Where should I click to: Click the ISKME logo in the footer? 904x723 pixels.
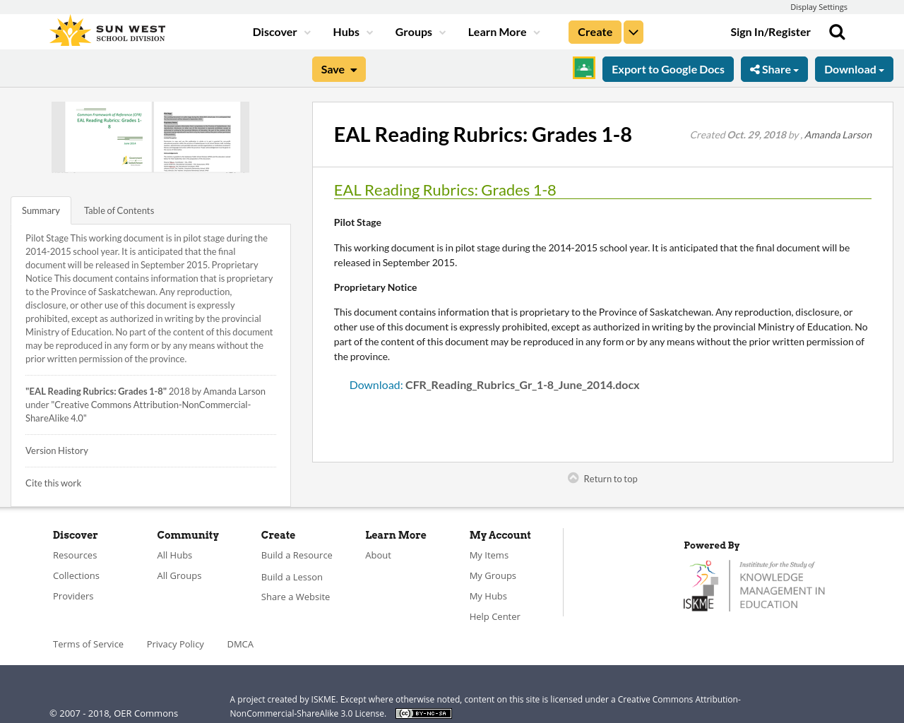754,584
